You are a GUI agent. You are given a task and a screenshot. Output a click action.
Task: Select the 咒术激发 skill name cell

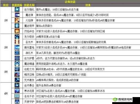pyautogui.click(x=29, y=80)
